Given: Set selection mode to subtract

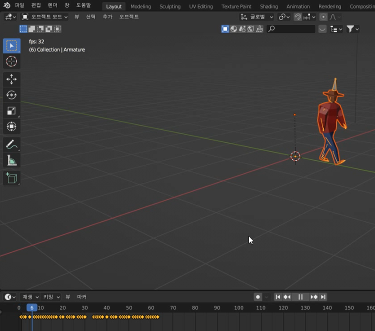Looking at the screenshot, I should [40, 29].
